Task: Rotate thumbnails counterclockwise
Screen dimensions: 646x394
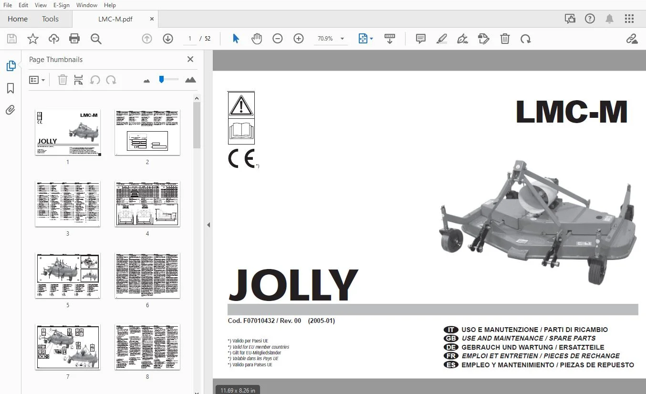Action: pyautogui.click(x=95, y=80)
